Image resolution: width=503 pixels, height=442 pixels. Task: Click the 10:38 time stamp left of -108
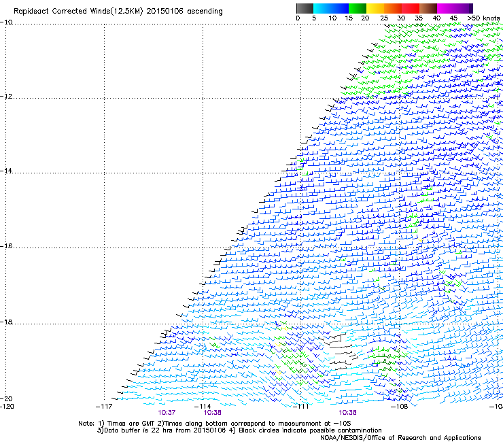(348, 413)
